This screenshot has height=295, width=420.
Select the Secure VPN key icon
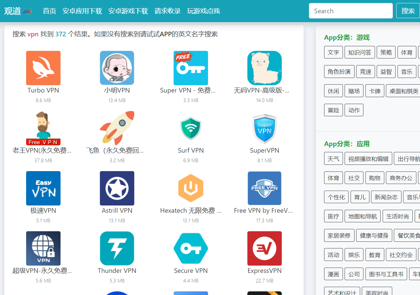tap(191, 248)
